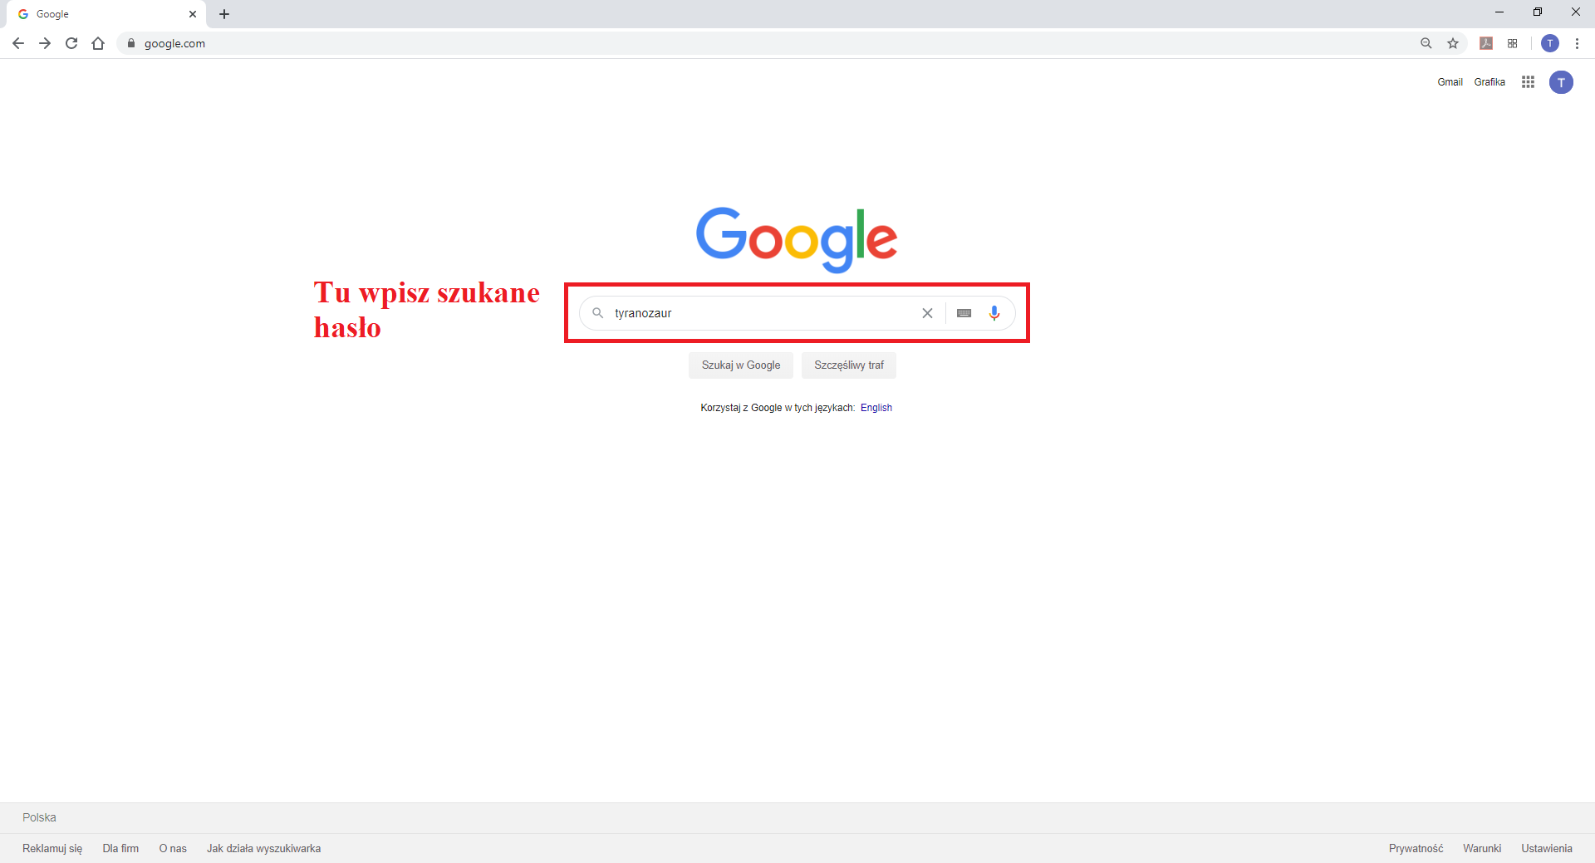Open the Ustawienia footer menu

tap(1547, 849)
